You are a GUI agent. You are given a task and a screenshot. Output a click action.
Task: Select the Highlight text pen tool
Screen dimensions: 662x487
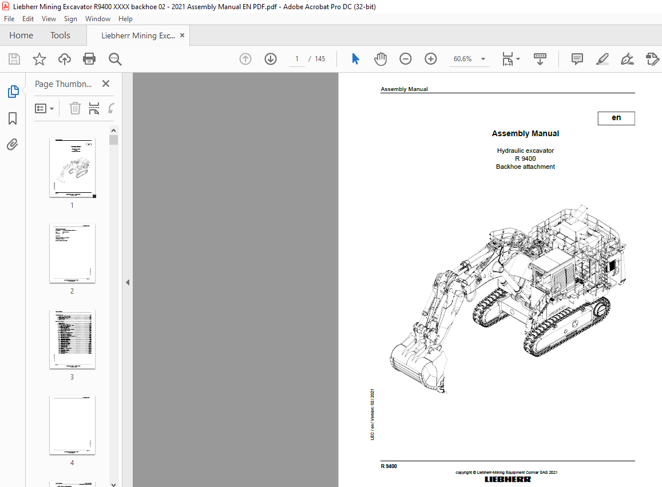(602, 59)
